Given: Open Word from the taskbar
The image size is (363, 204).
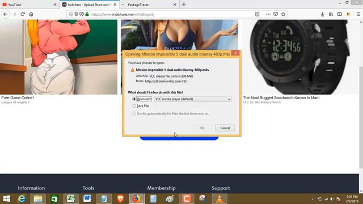Looking at the screenshot, I should pyautogui.click(x=87, y=199).
